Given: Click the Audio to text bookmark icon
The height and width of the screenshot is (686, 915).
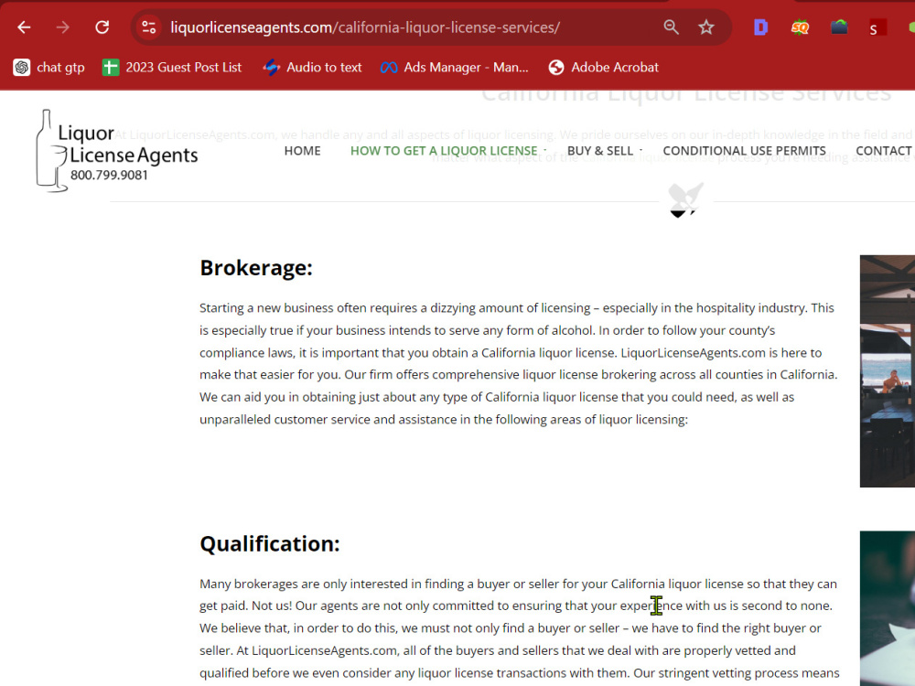Looking at the screenshot, I should point(272,67).
